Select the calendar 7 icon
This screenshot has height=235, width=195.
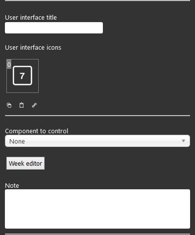click(23, 76)
